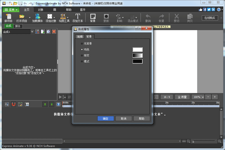Toggle the loop playback button
The width and height of the screenshot is (225, 150).
pyautogui.click(x=69, y=97)
